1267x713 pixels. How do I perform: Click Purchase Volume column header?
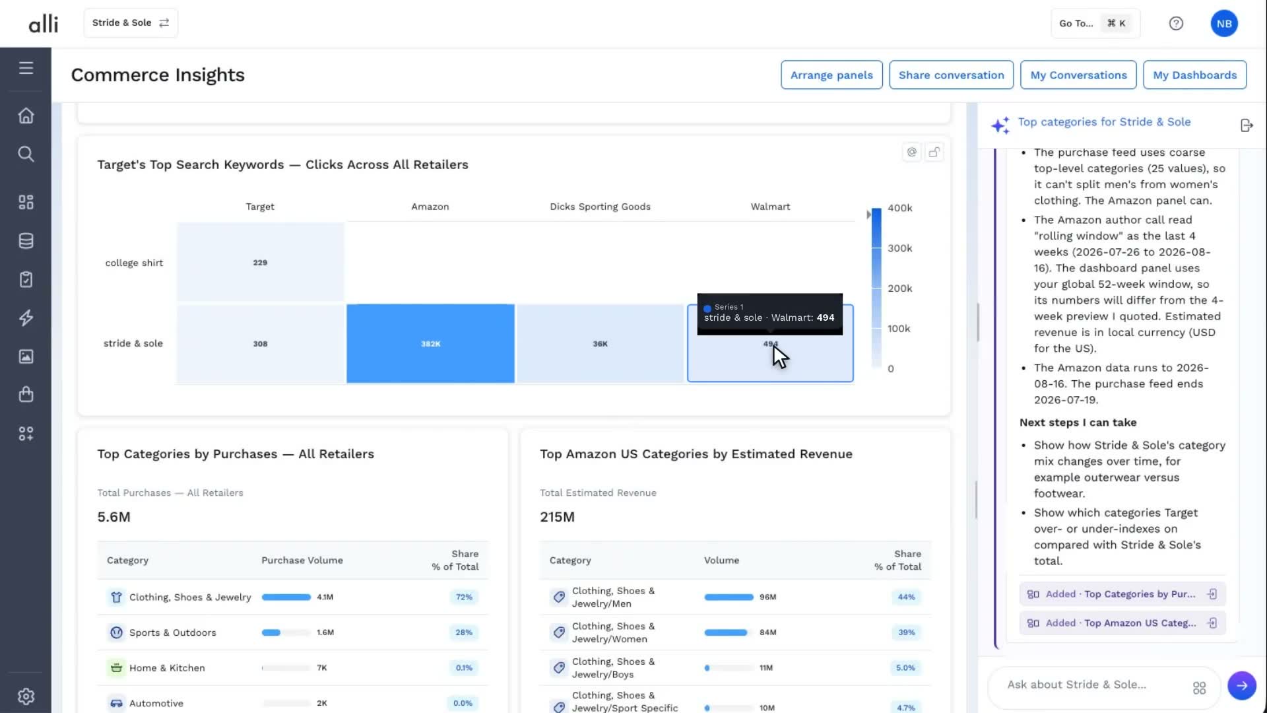point(302,560)
